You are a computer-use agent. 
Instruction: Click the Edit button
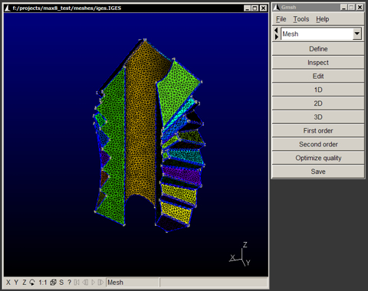tap(318, 76)
